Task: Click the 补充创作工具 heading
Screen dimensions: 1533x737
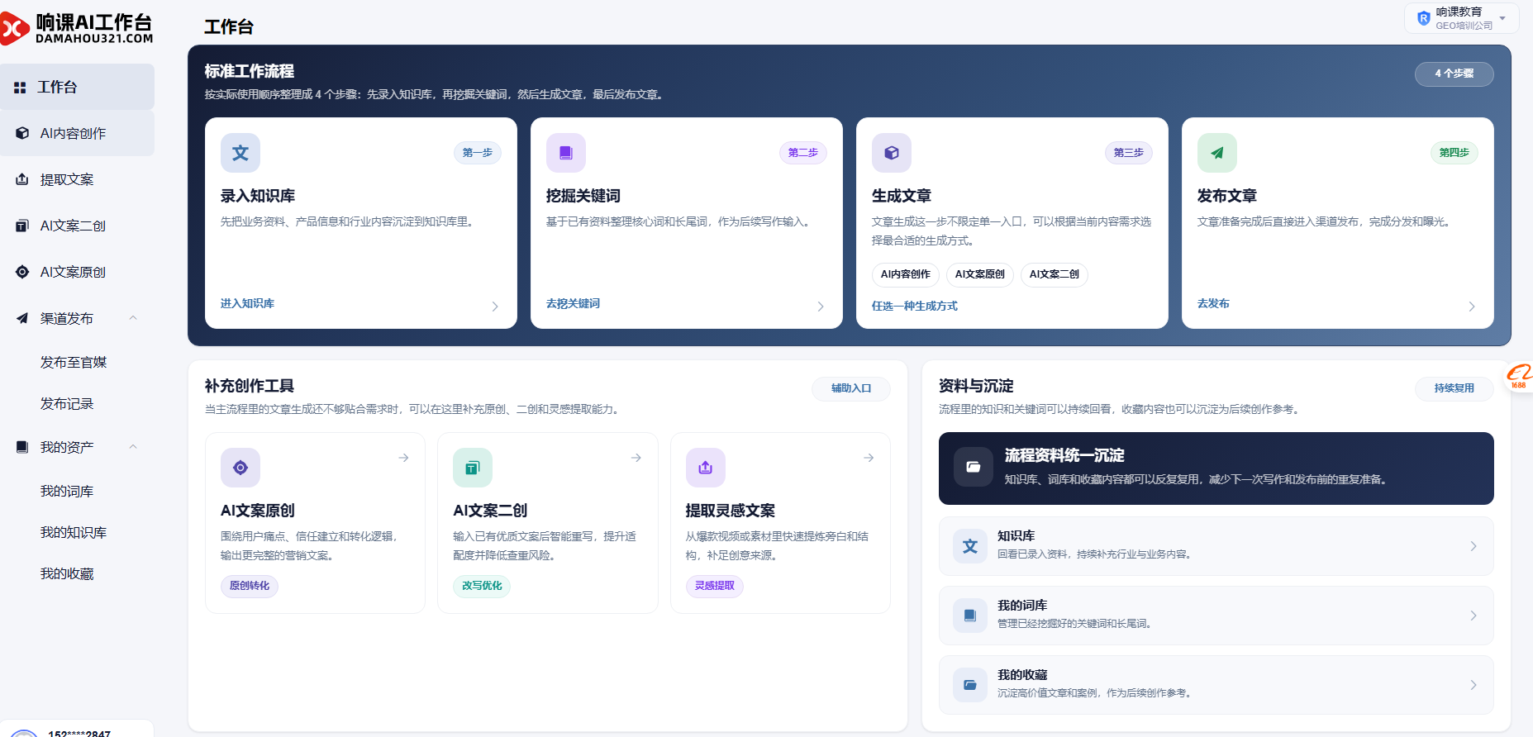Action: (249, 386)
